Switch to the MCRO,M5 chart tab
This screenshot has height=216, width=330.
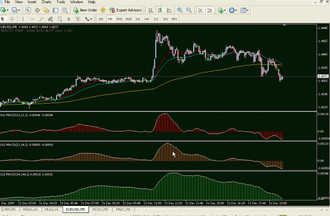(100, 210)
